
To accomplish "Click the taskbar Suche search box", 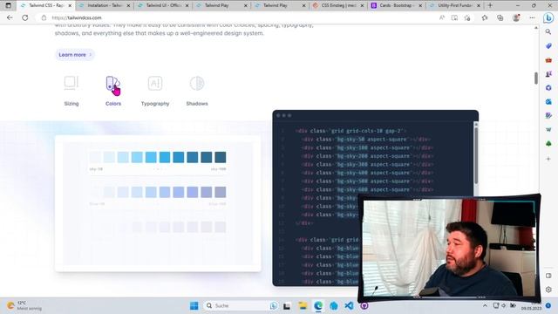I will pyautogui.click(x=241, y=306).
